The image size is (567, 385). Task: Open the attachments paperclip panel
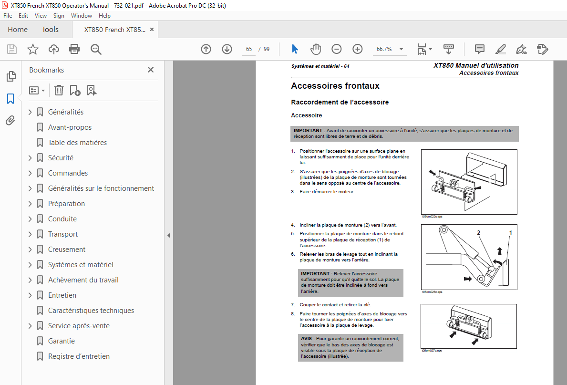click(10, 121)
